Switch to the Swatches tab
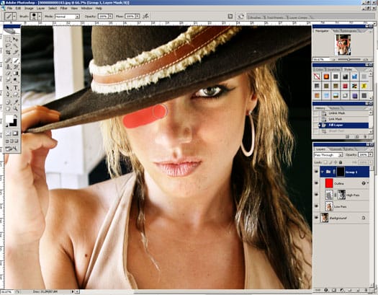The image size is (378, 295). (x=333, y=69)
